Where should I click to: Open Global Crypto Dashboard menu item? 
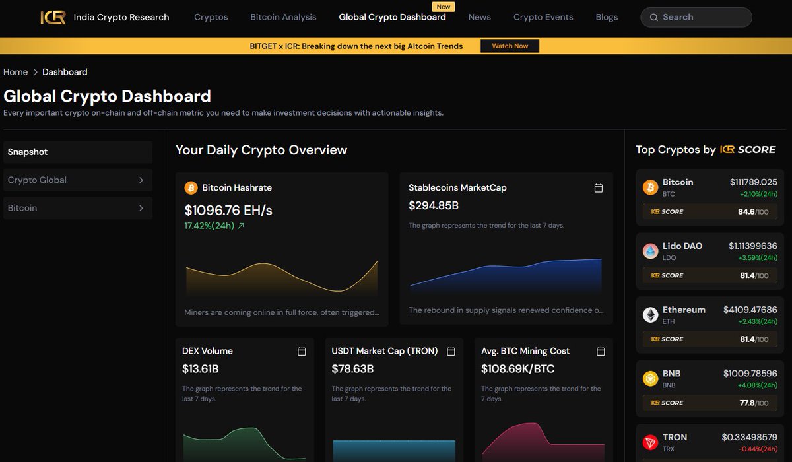coord(392,17)
